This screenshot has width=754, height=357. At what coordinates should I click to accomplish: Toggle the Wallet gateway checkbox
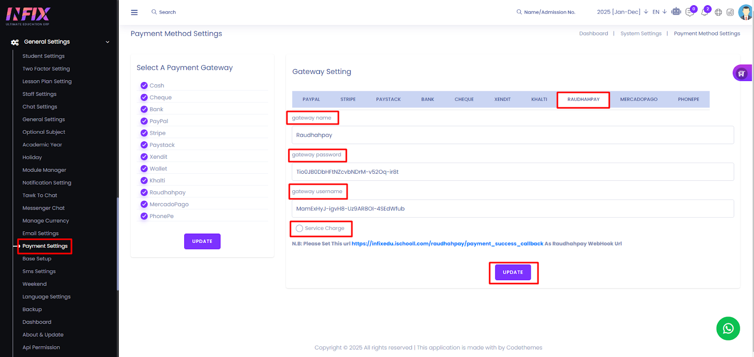pyautogui.click(x=144, y=168)
